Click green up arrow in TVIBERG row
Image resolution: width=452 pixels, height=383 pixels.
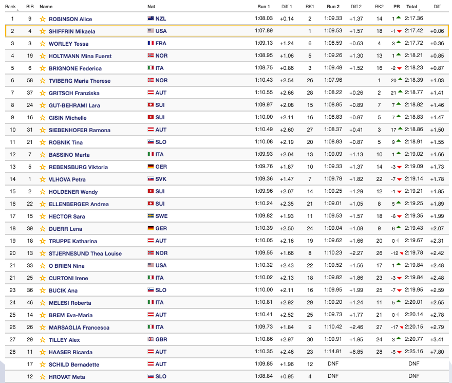click(400, 79)
